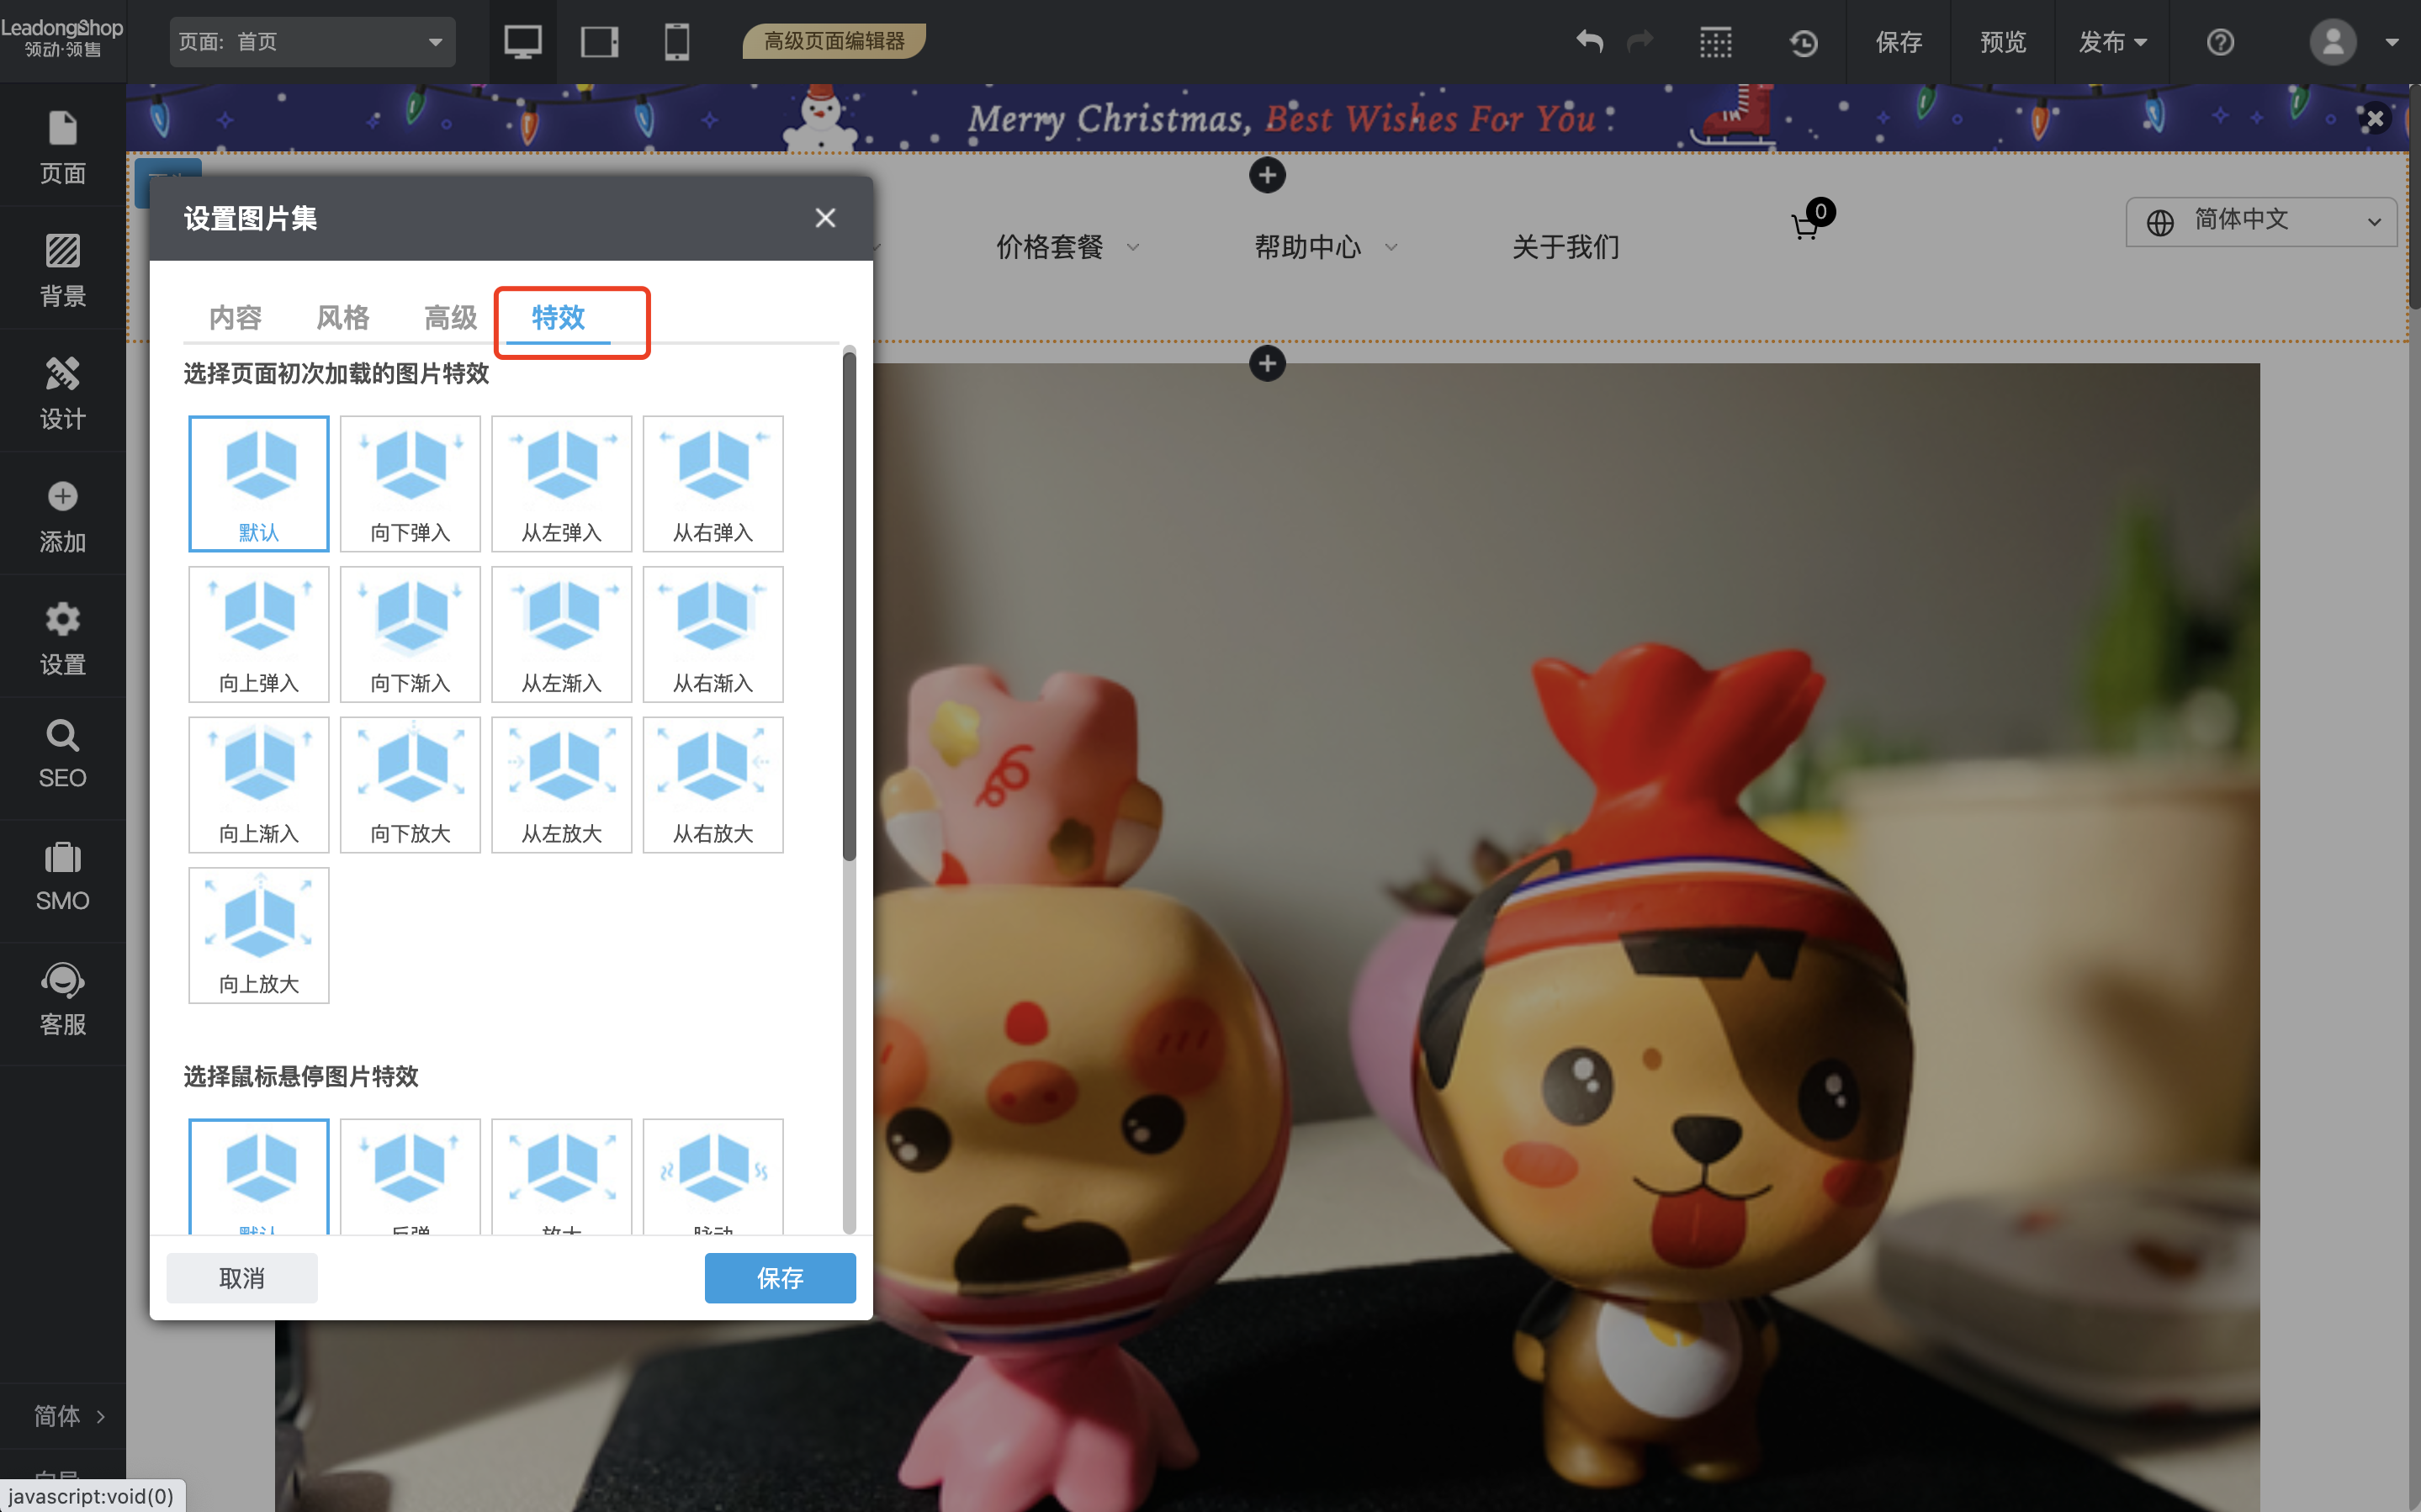Switch to the 风格 tab
Viewport: 2421px width, 1512px height.
pyautogui.click(x=343, y=318)
